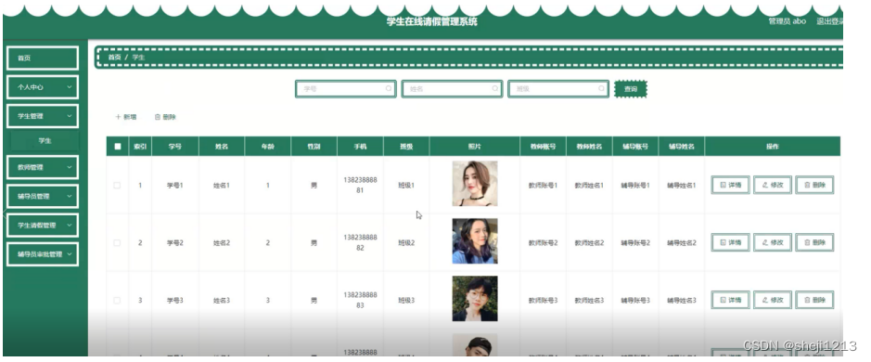Click the 教师姓名3 cell
Image resolution: width=871 pixels, height=362 pixels.
(x=589, y=301)
